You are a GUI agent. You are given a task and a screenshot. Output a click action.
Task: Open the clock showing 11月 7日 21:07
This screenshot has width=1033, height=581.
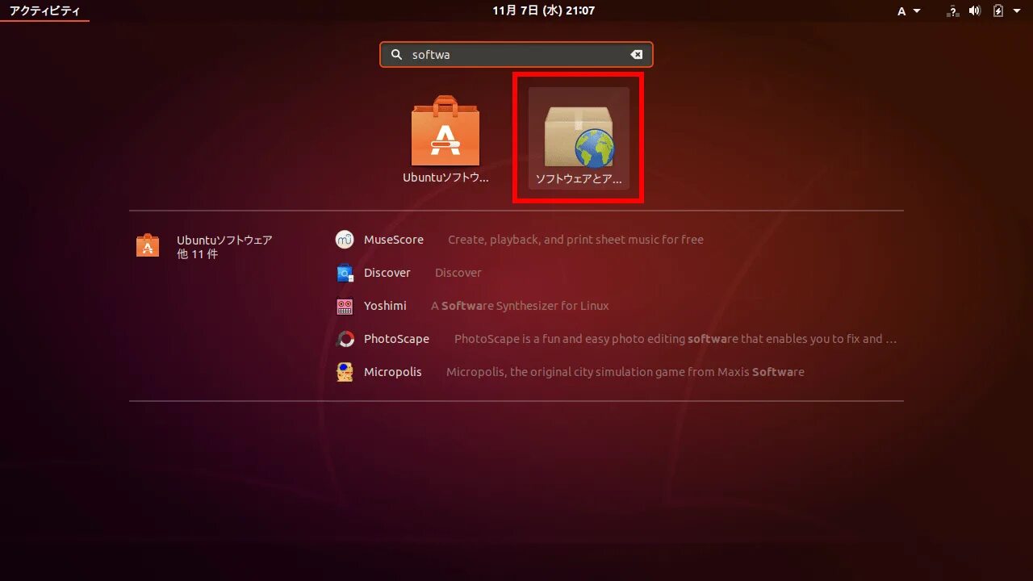click(x=543, y=10)
